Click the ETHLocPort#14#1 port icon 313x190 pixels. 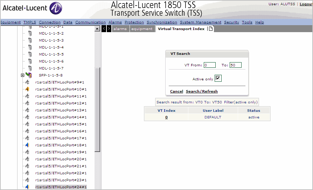coord(27,117)
